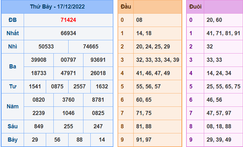The width and height of the screenshot is (243, 147).
Task: Select Sáu prize number 247
Action: click(98, 126)
